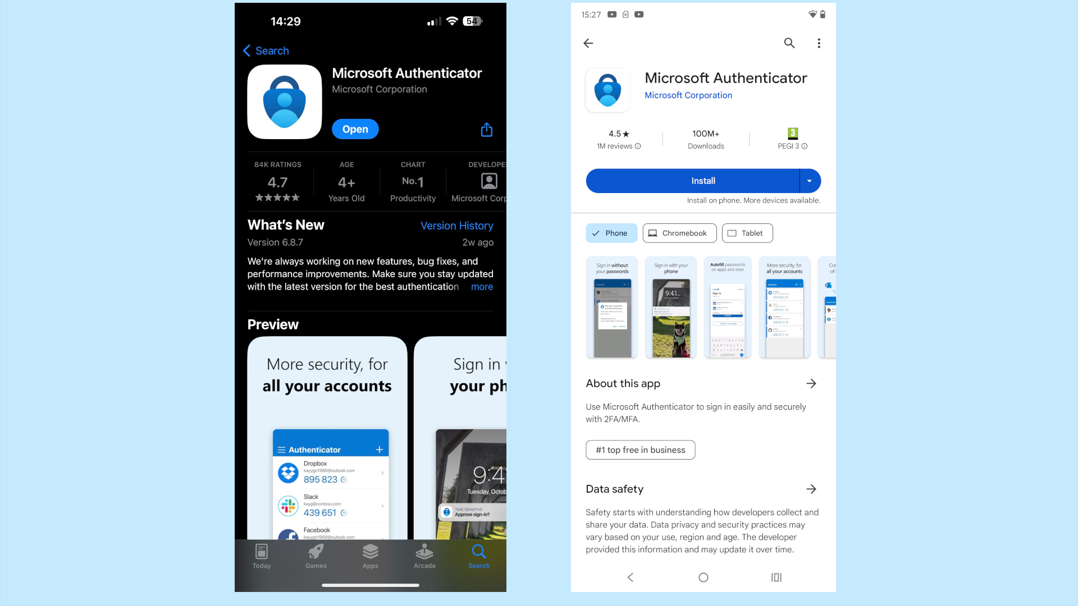Select the Chromebook device toggle

(x=679, y=233)
